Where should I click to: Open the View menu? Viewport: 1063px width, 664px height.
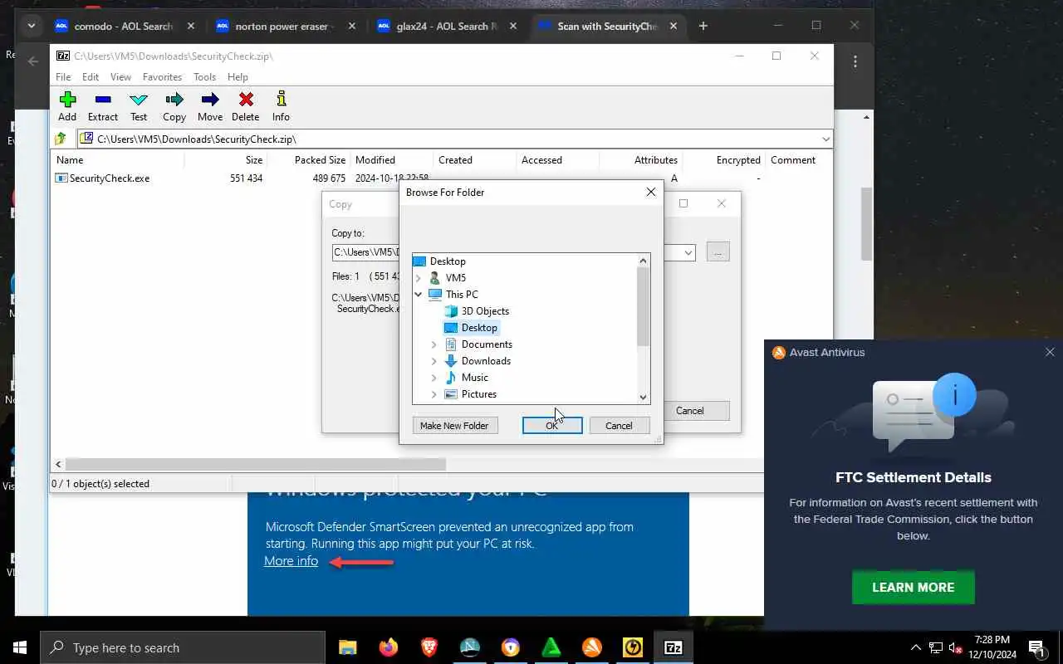point(120,77)
